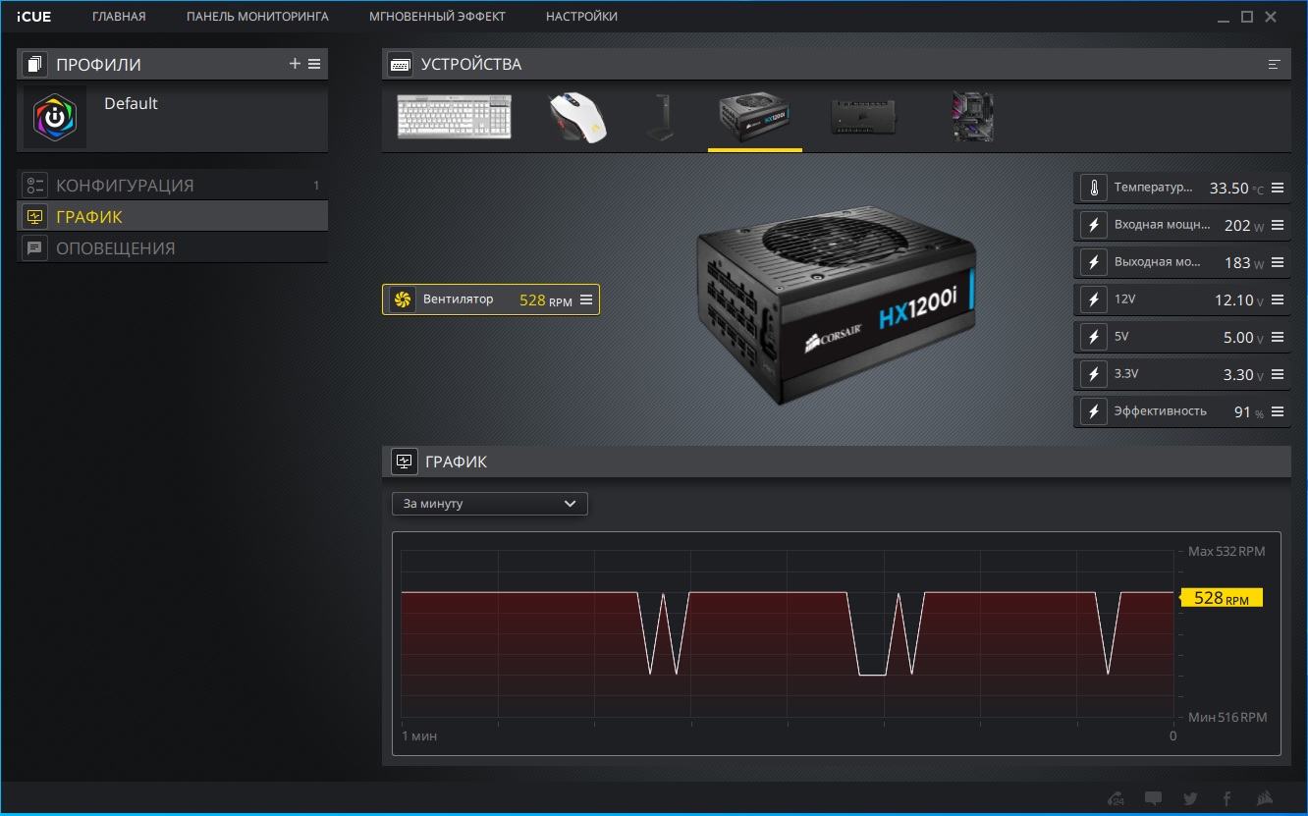The width and height of the screenshot is (1308, 816).
Task: Go to НАСТРОЙКИ in the top menu
Action: [581, 17]
